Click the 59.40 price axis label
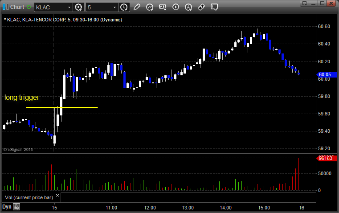Screen dimensions: 339x213 coord(324,131)
